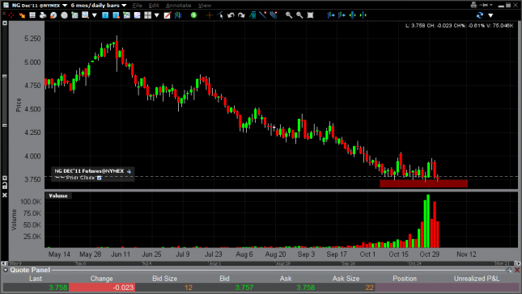Image resolution: width=522 pixels, height=294 pixels.
Task: Open the Edit menu
Action: coord(154,6)
